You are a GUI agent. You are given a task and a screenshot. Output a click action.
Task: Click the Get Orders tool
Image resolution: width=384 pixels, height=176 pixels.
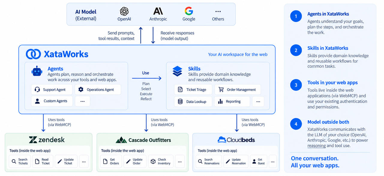tap(111, 162)
